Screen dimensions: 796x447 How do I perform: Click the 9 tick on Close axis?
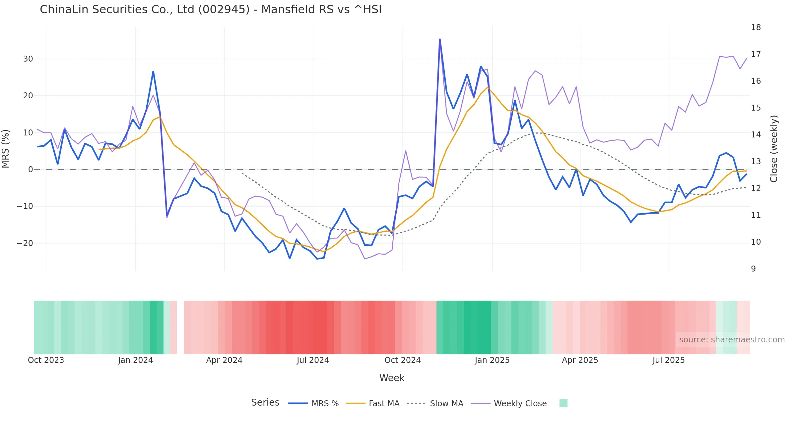point(754,269)
